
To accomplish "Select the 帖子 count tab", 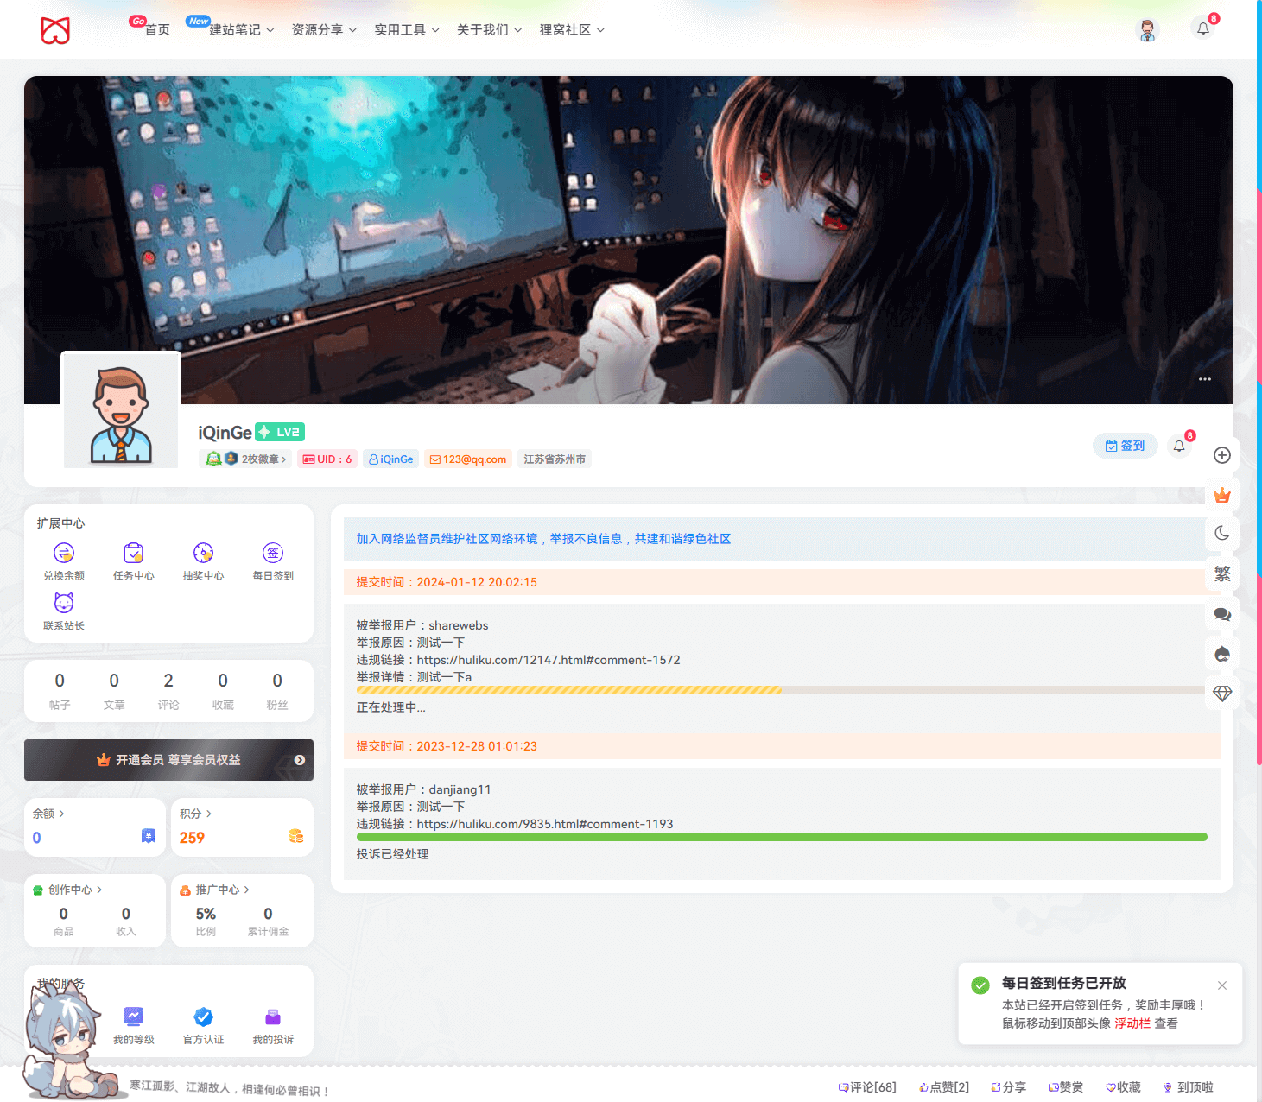I will [60, 692].
